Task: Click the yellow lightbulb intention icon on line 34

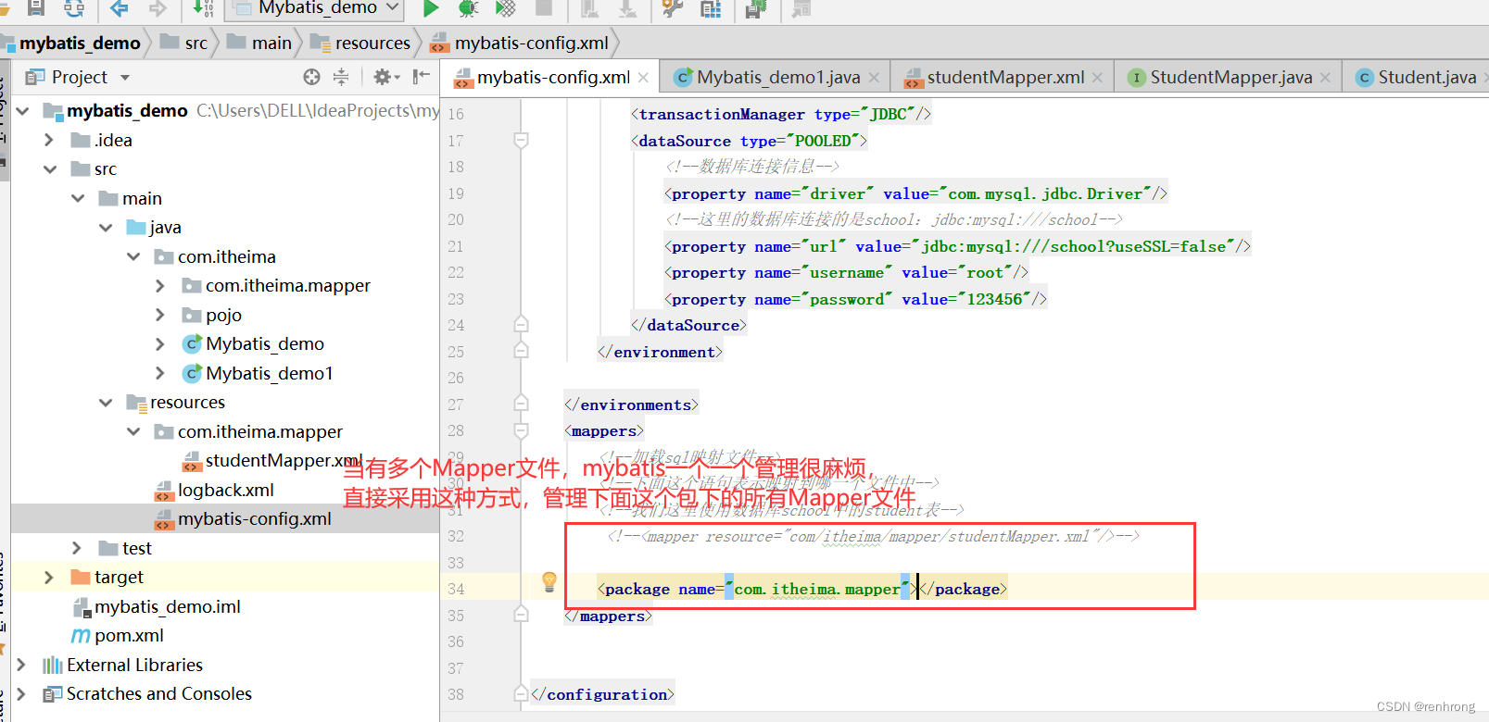Action: pos(549,581)
